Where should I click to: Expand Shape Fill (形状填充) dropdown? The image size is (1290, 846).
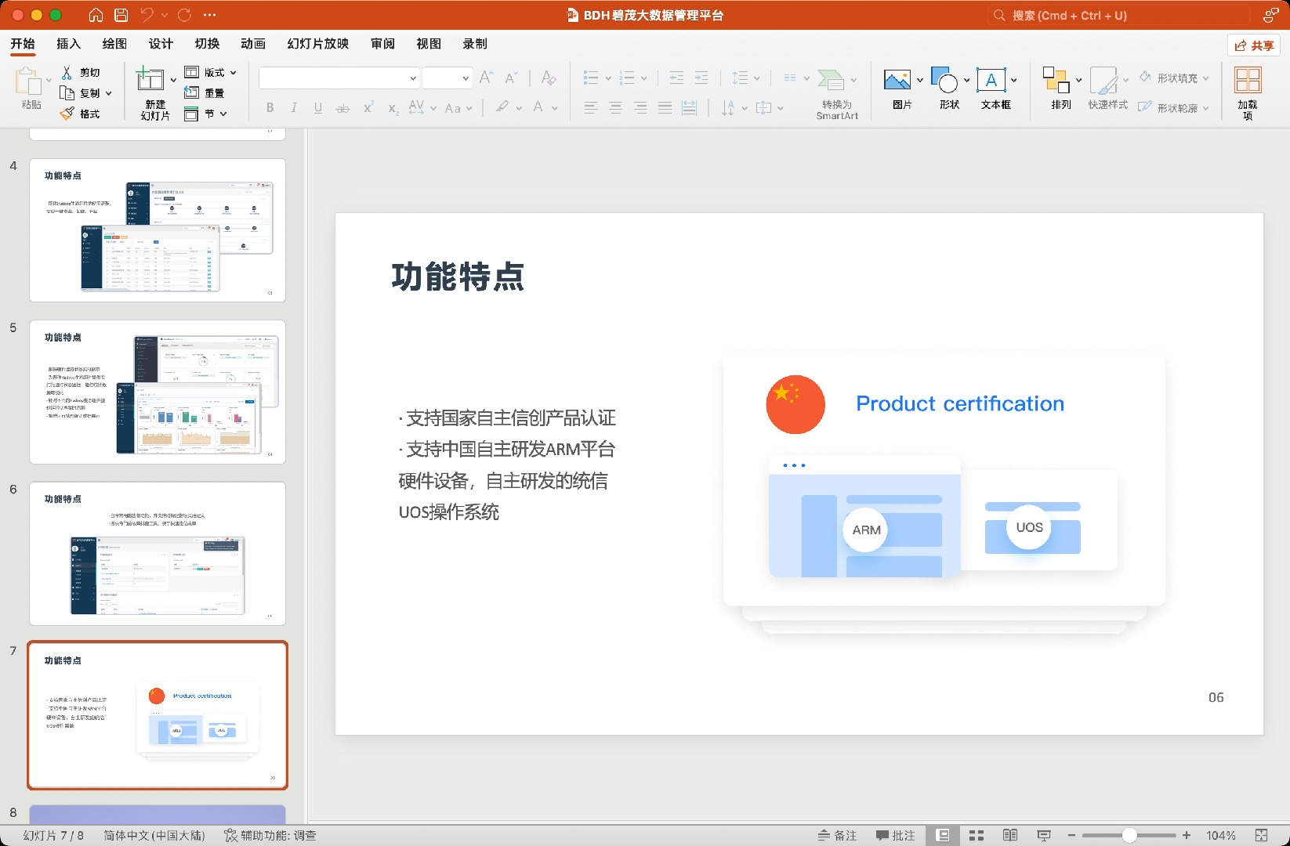[1205, 78]
